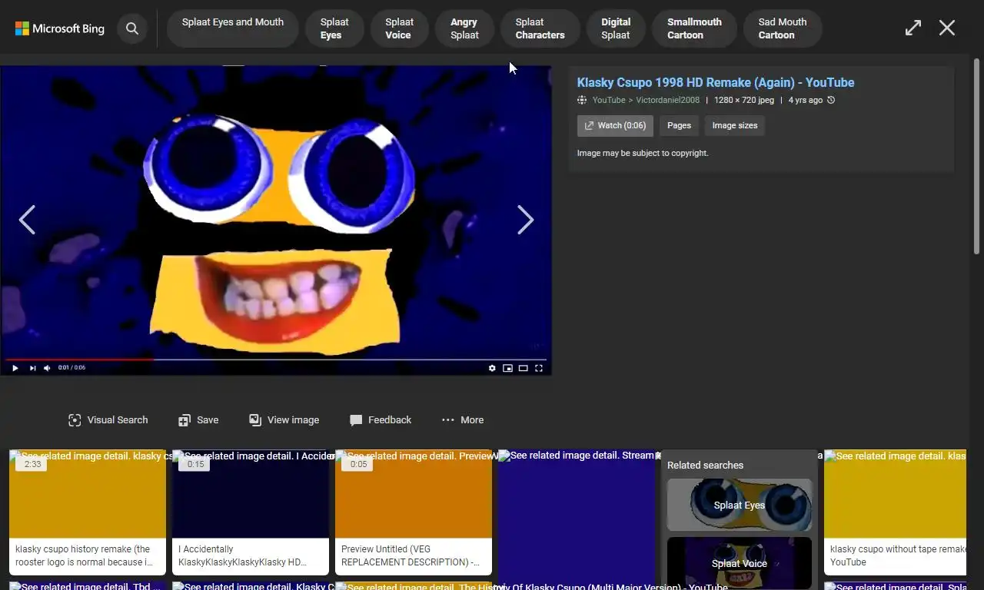Click the fullscreen icon in the video preview
Image resolution: width=984 pixels, height=590 pixels.
pos(539,368)
